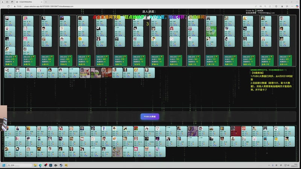Click the PUBG大数据 button
This screenshot has width=301, height=169.
pyautogui.click(x=150, y=116)
